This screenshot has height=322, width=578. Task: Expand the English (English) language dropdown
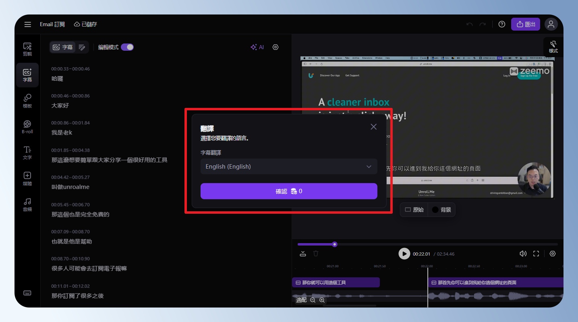(x=288, y=167)
